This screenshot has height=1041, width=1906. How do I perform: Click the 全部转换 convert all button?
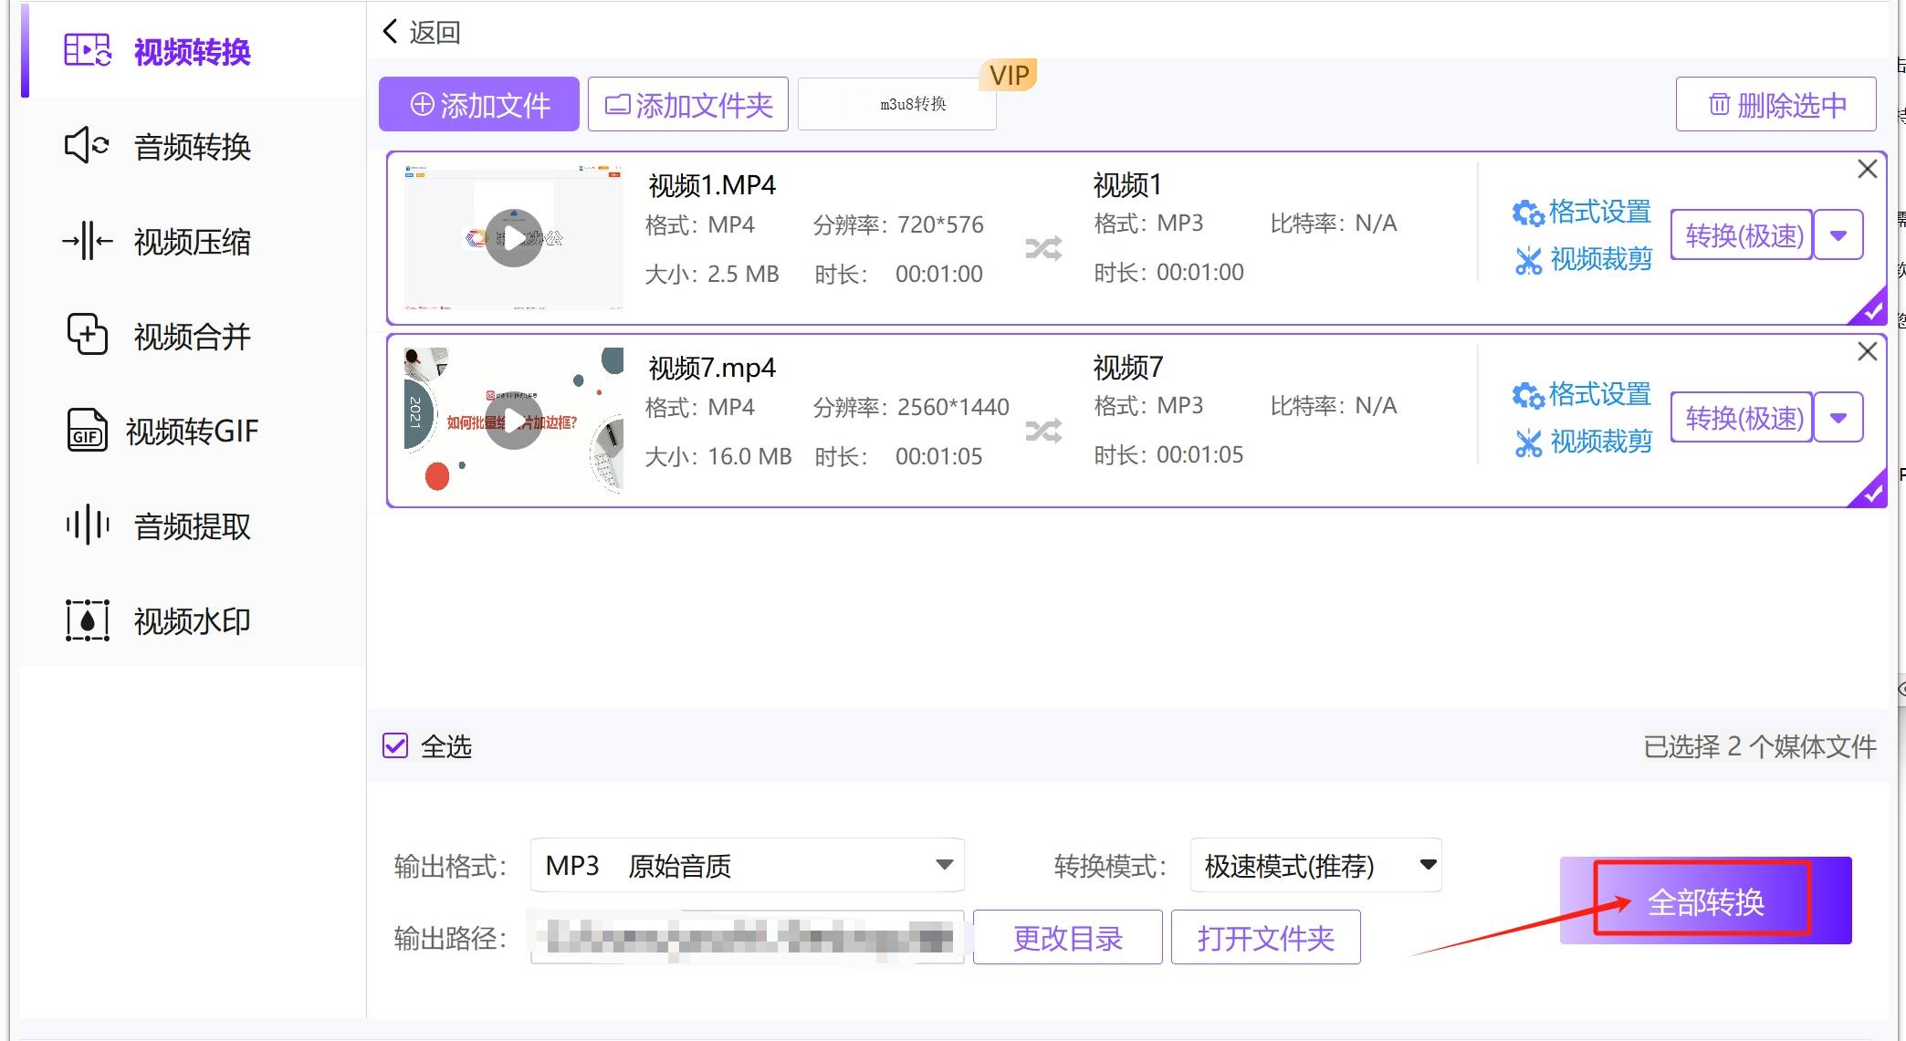1706,901
